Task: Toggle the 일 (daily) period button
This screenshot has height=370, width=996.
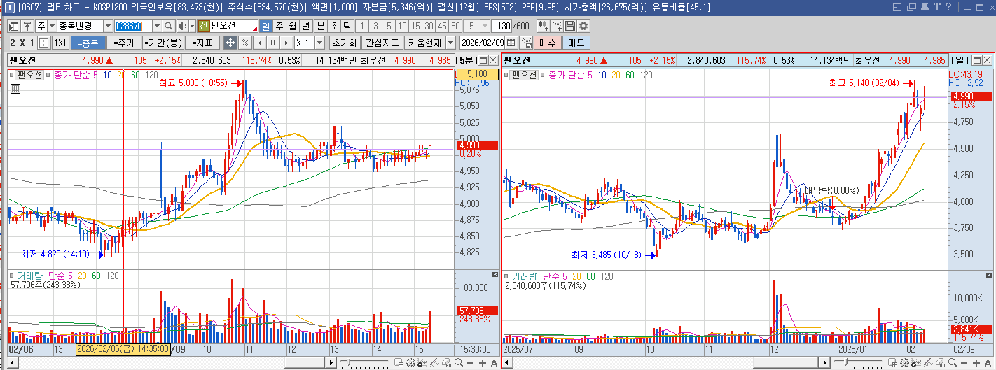Action: [x=266, y=26]
